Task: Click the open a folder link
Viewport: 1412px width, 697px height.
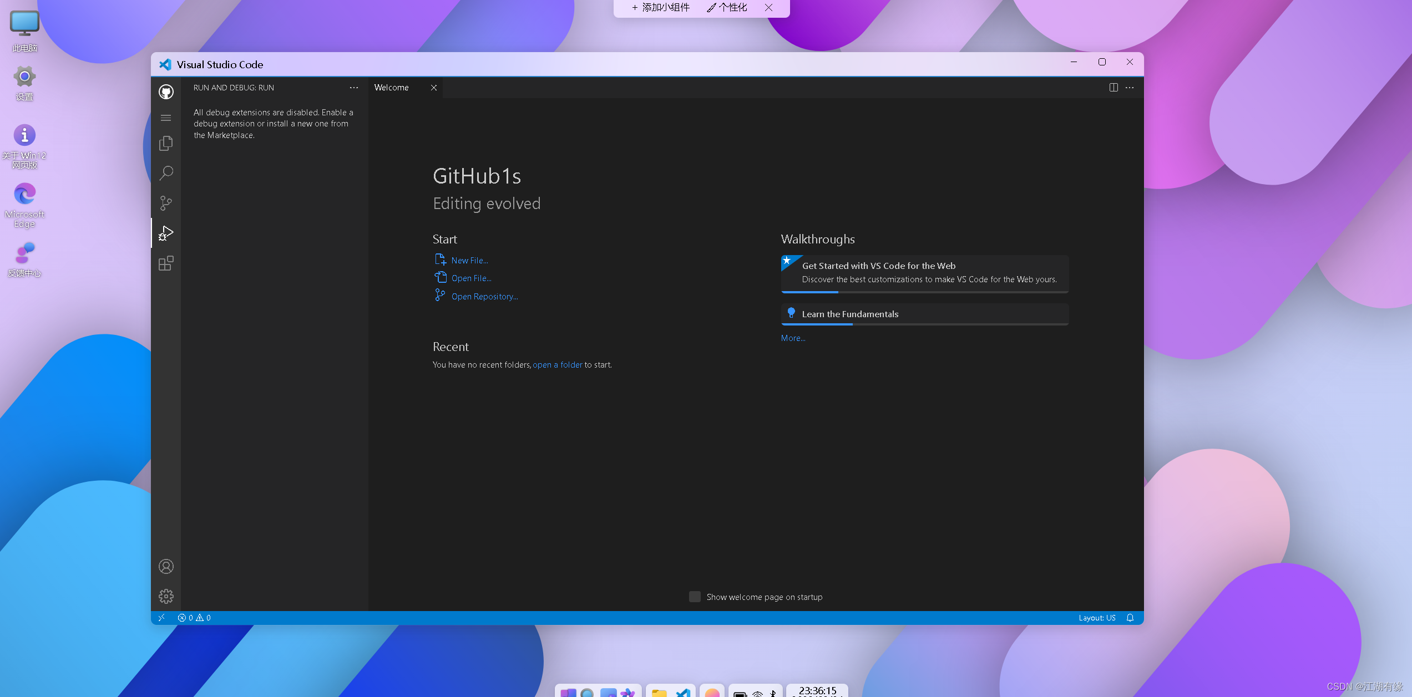Action: (x=558, y=365)
